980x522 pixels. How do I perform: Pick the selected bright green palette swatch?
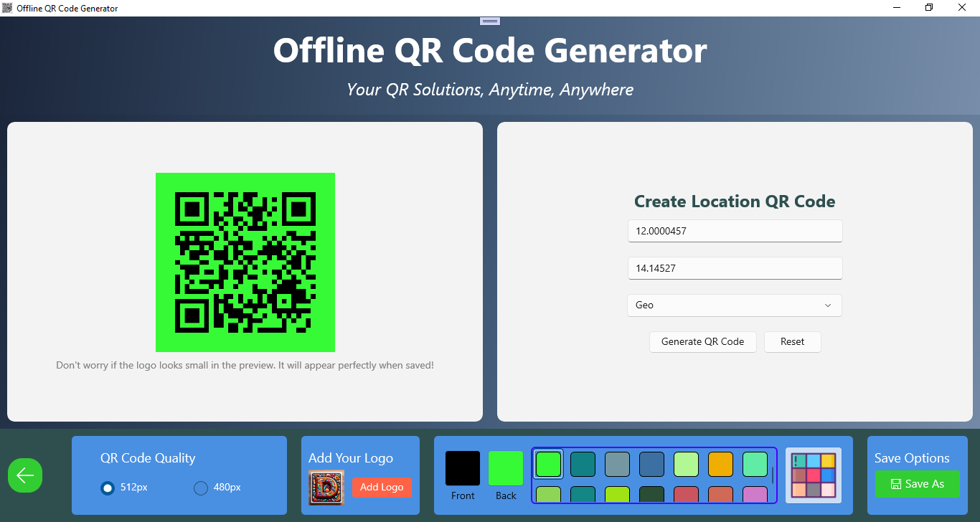(549, 464)
